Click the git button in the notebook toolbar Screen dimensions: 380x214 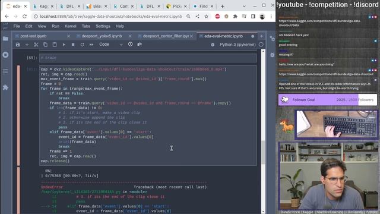(140, 44)
